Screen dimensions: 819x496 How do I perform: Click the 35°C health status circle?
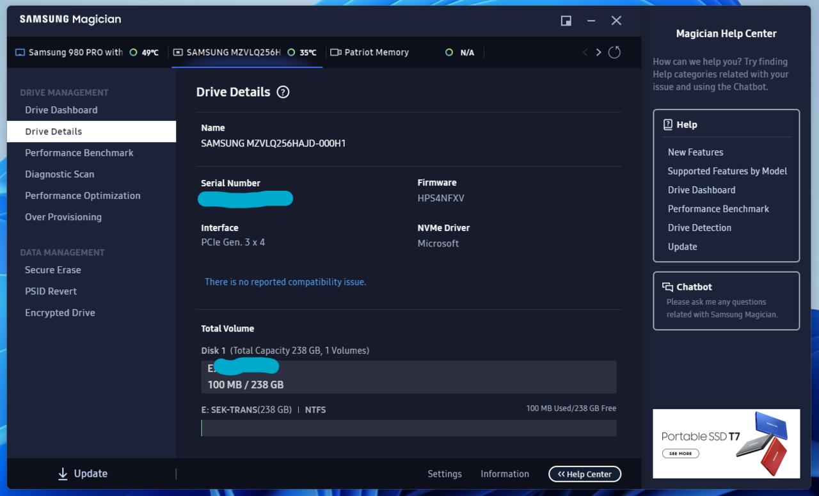(291, 52)
